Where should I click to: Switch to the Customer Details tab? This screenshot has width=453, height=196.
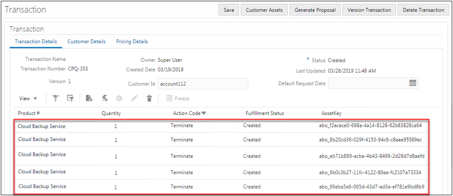pos(86,41)
